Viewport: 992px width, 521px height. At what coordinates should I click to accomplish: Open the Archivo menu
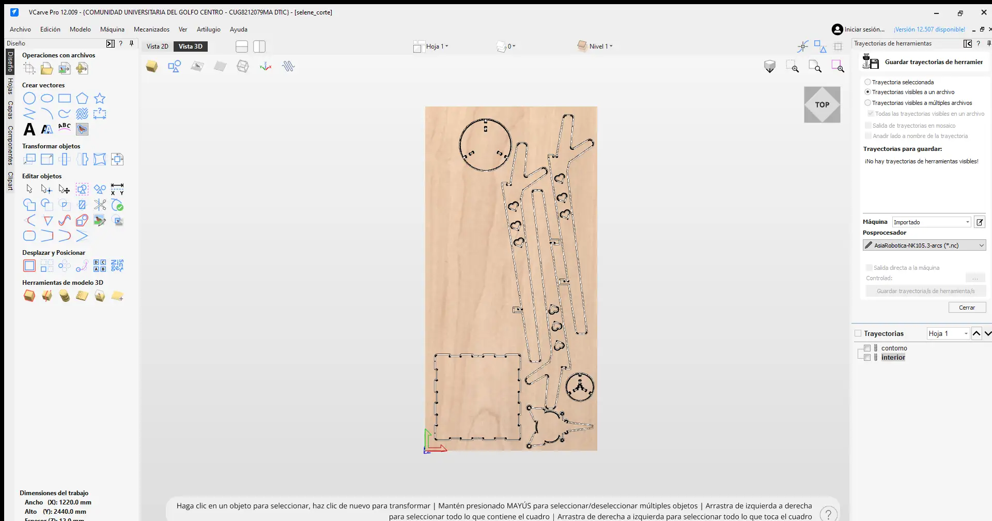click(20, 29)
